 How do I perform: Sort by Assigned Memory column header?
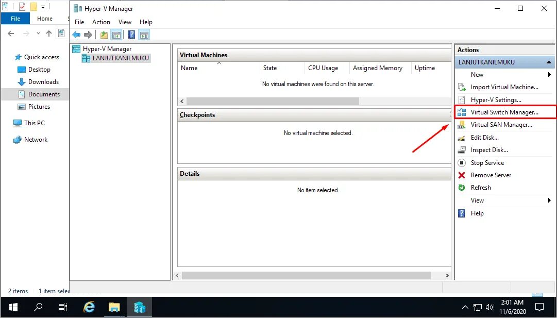point(380,68)
